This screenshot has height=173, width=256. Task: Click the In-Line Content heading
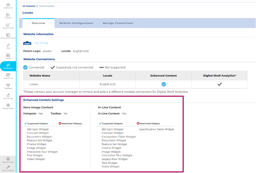[x=109, y=107]
